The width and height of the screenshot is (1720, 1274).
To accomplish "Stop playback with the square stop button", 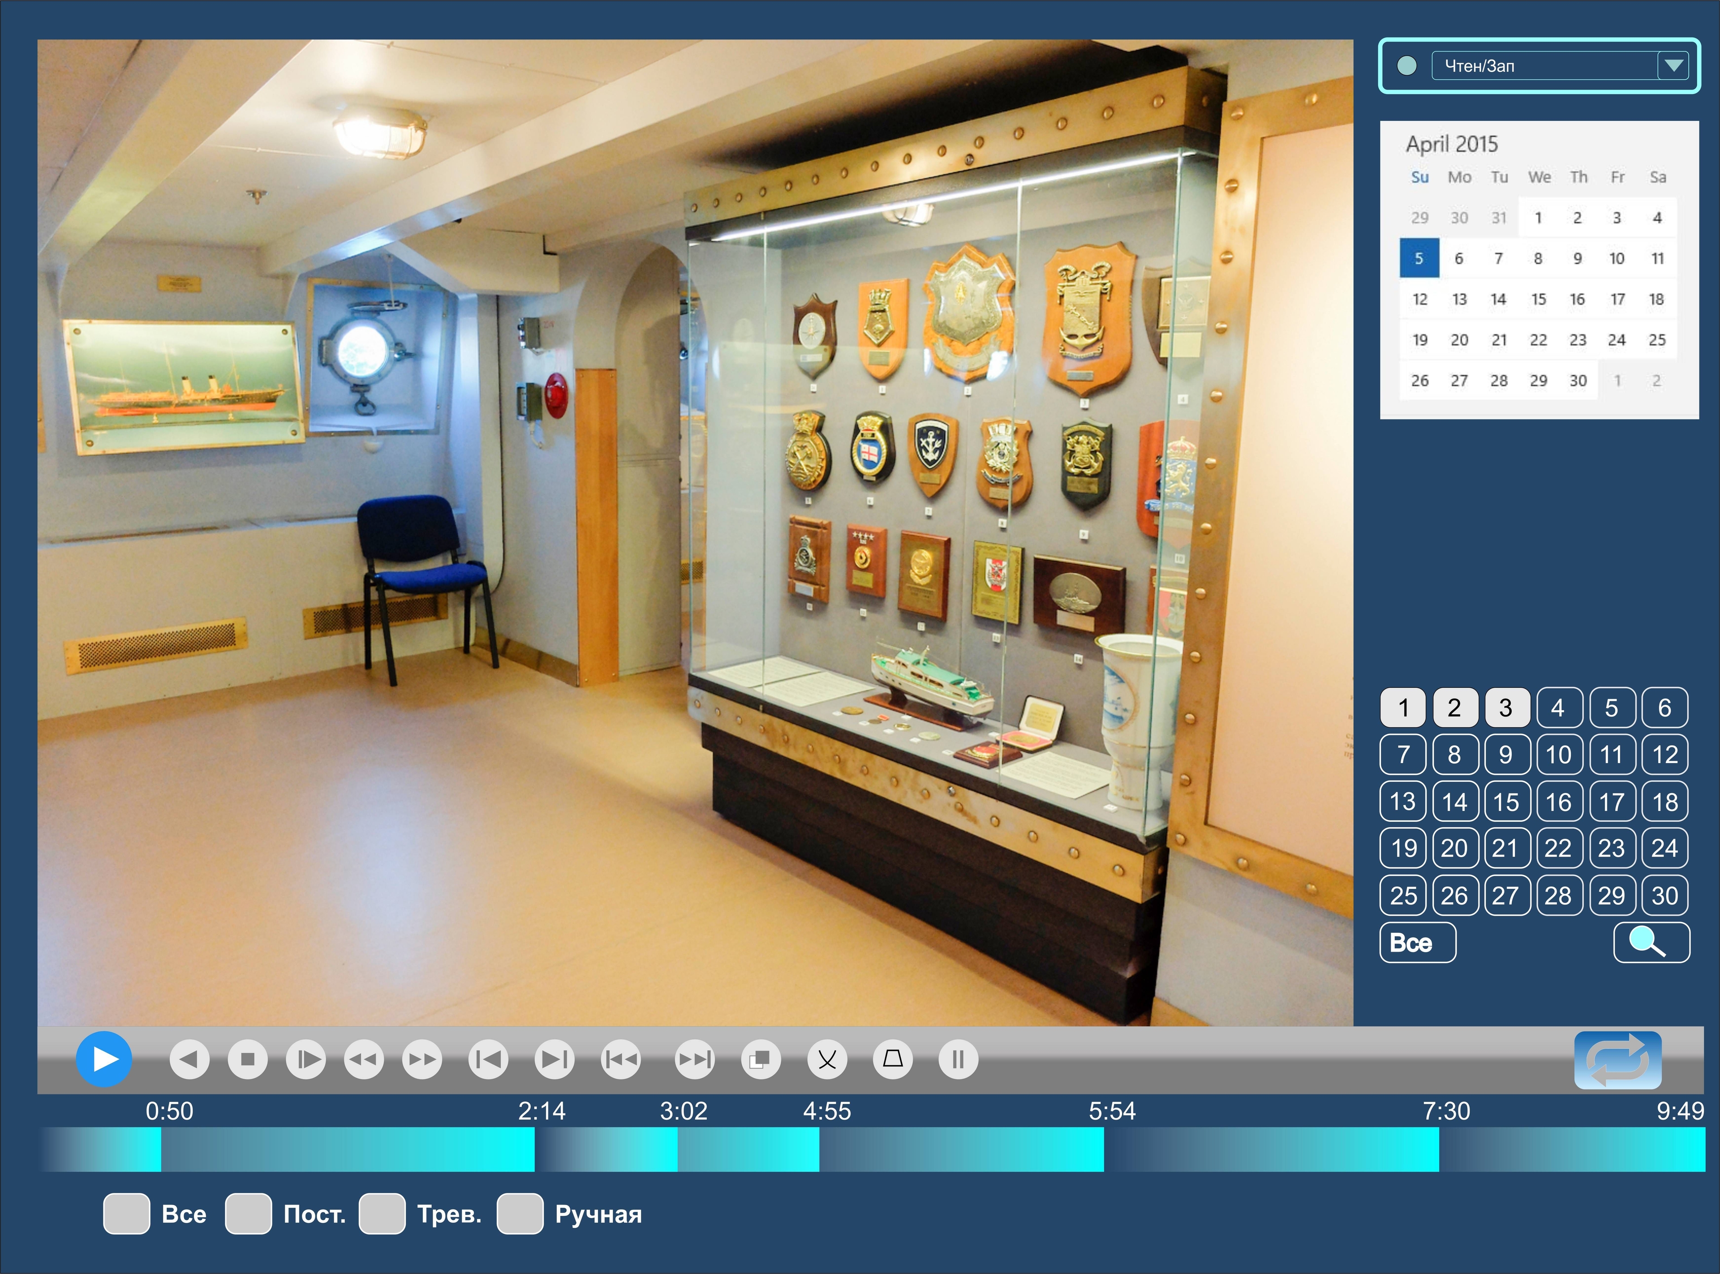I will tap(248, 1059).
